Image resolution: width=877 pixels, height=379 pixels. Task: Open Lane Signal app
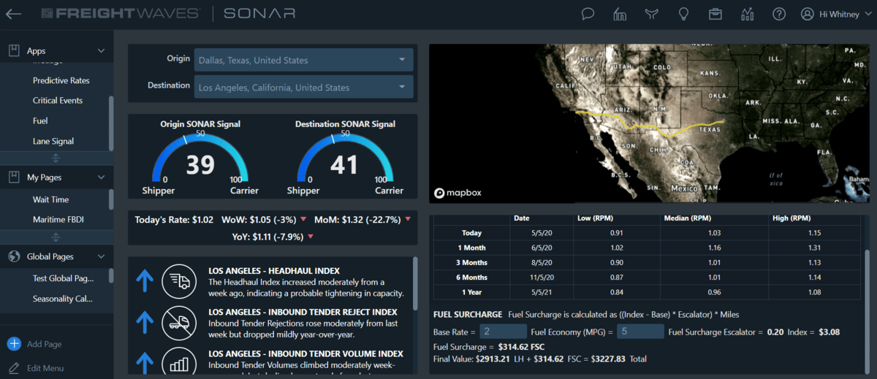53,141
